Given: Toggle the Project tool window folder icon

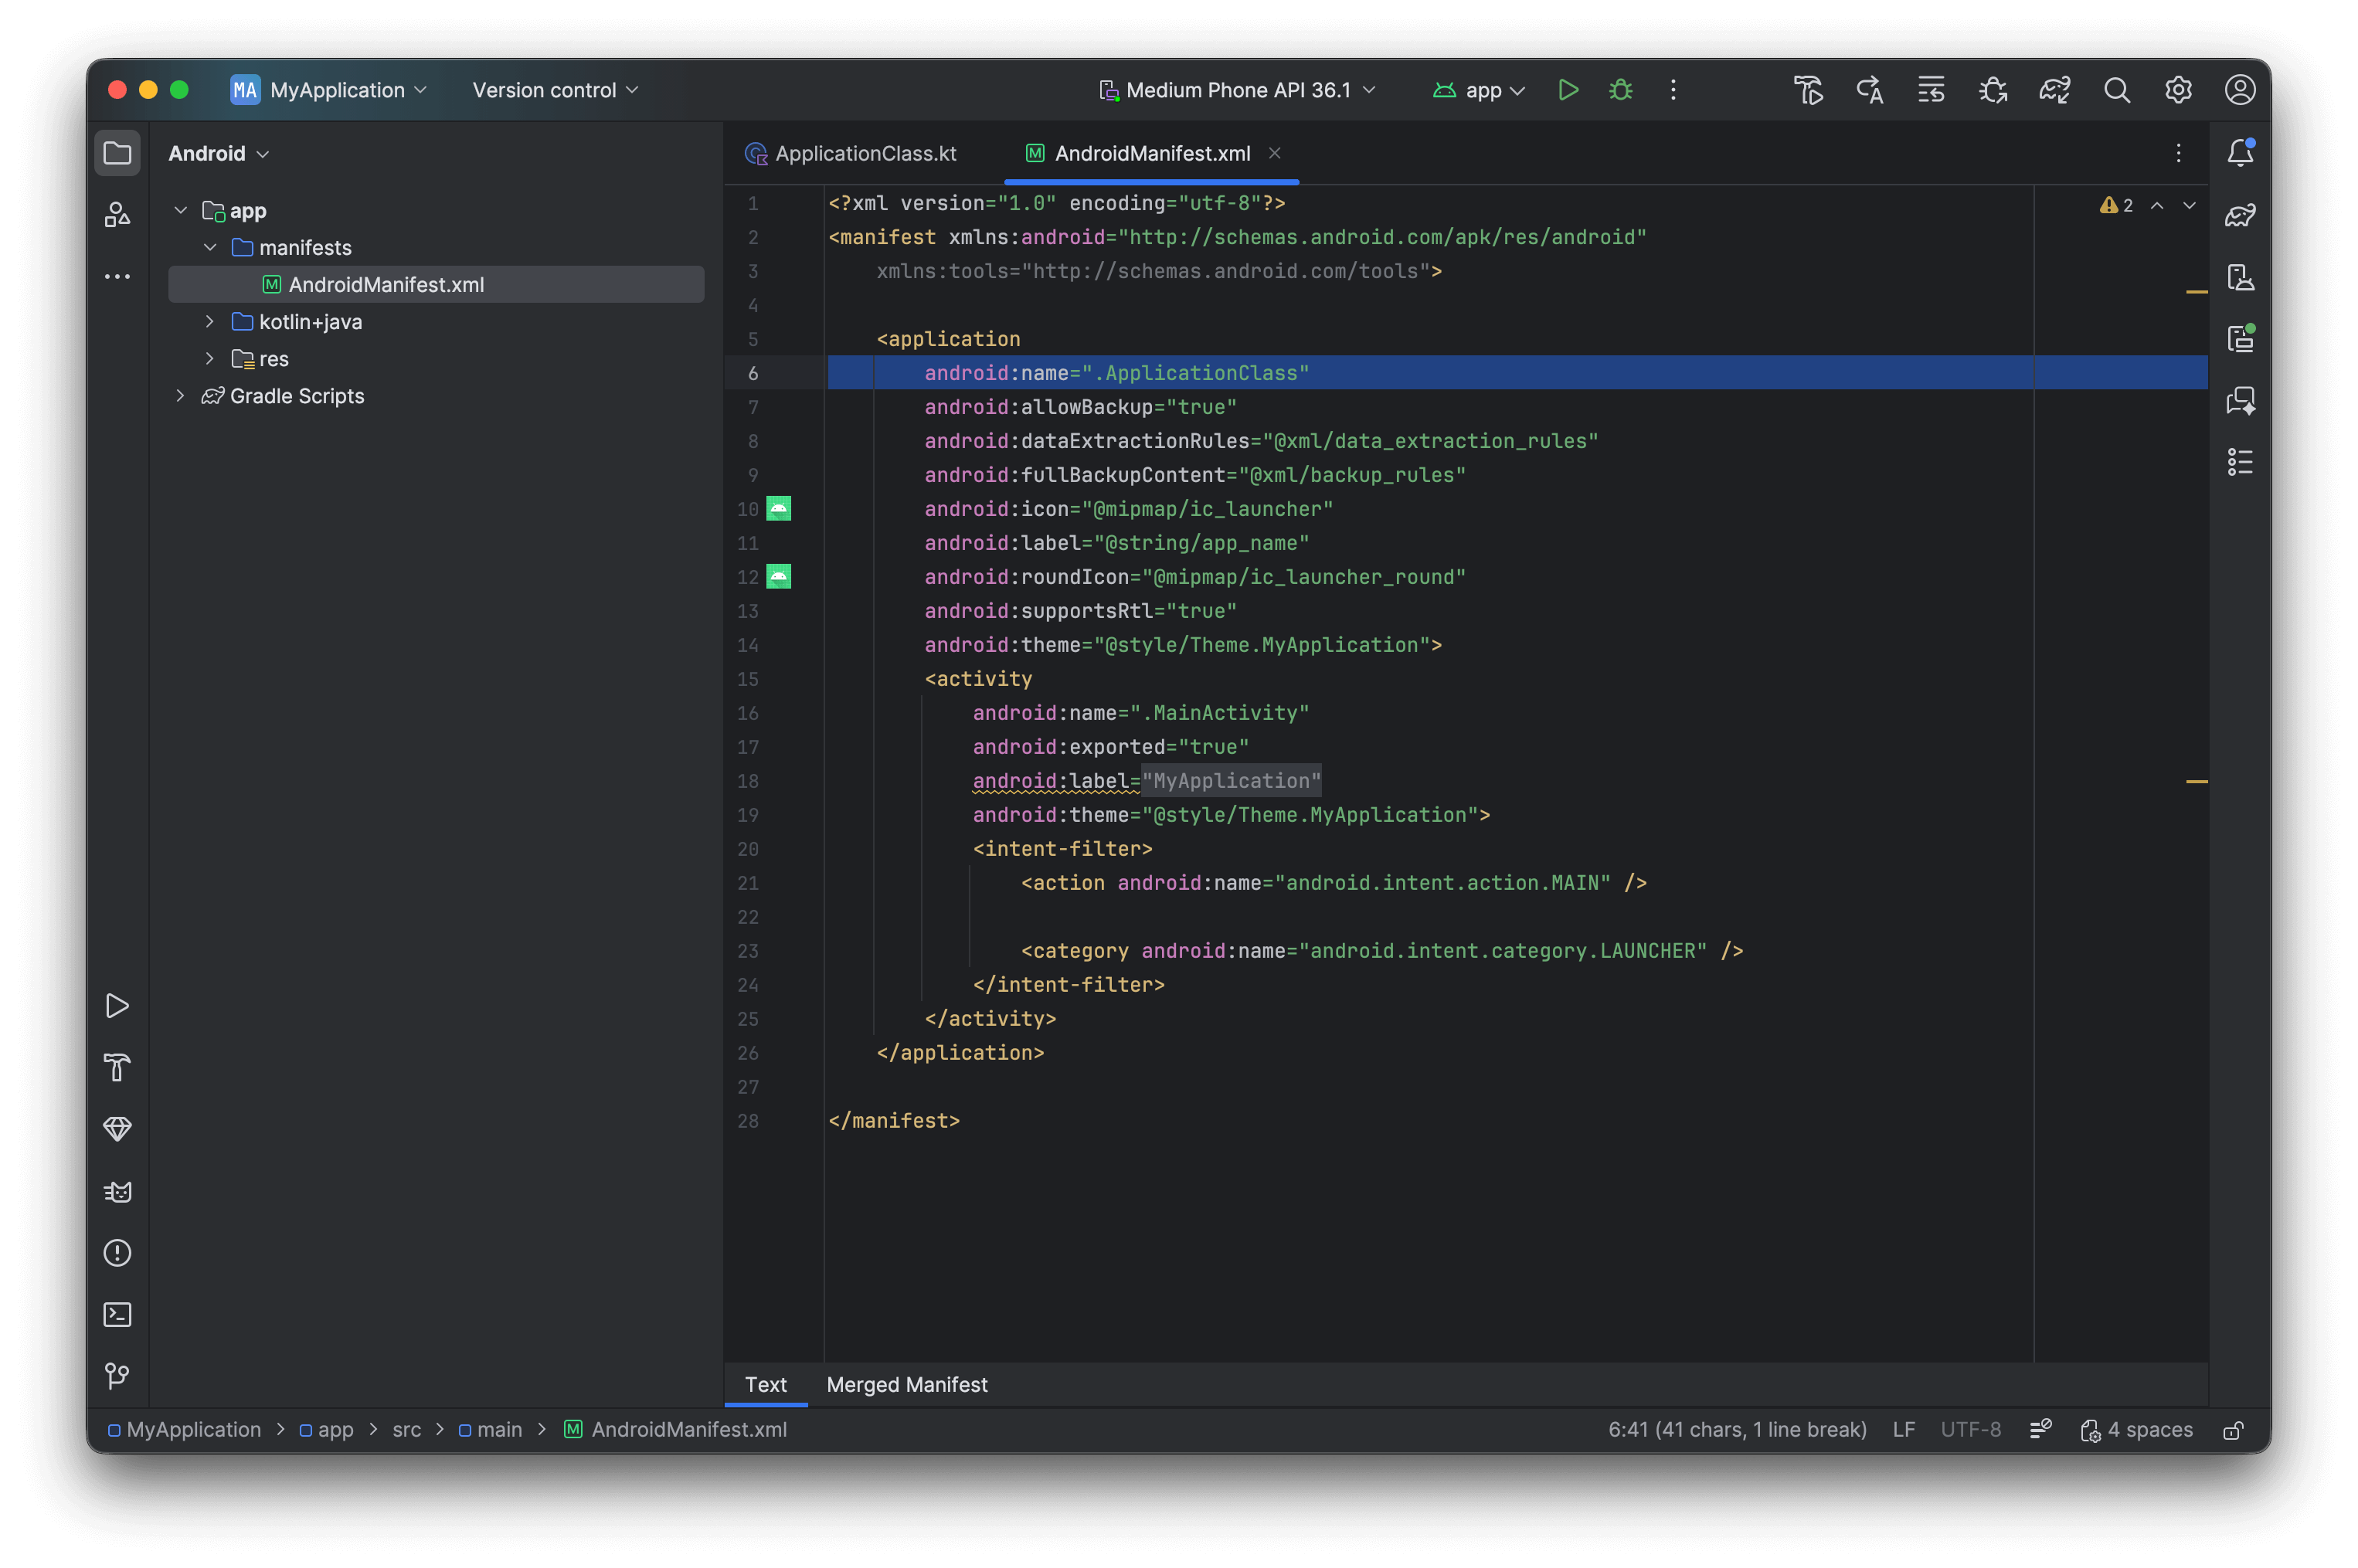Looking at the screenshot, I should (117, 153).
